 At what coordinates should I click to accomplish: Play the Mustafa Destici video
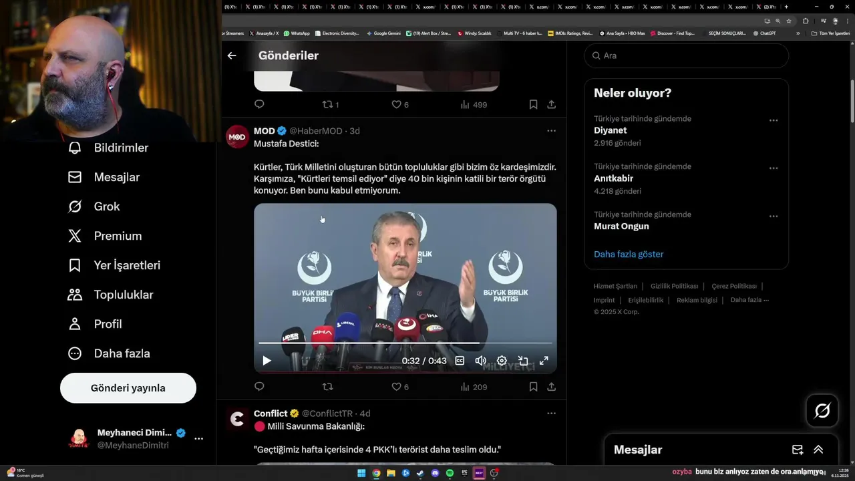(x=267, y=361)
